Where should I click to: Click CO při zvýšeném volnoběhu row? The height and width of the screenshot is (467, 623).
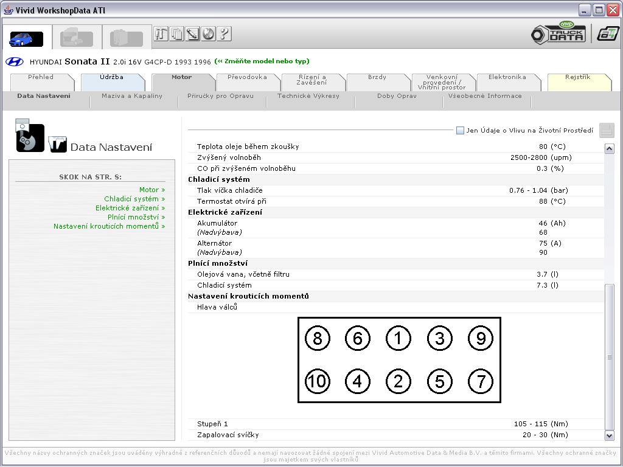click(395, 168)
